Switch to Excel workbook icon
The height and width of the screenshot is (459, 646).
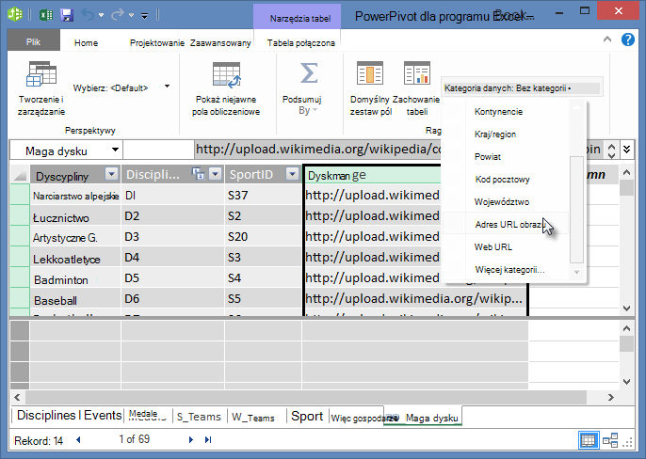[46, 15]
